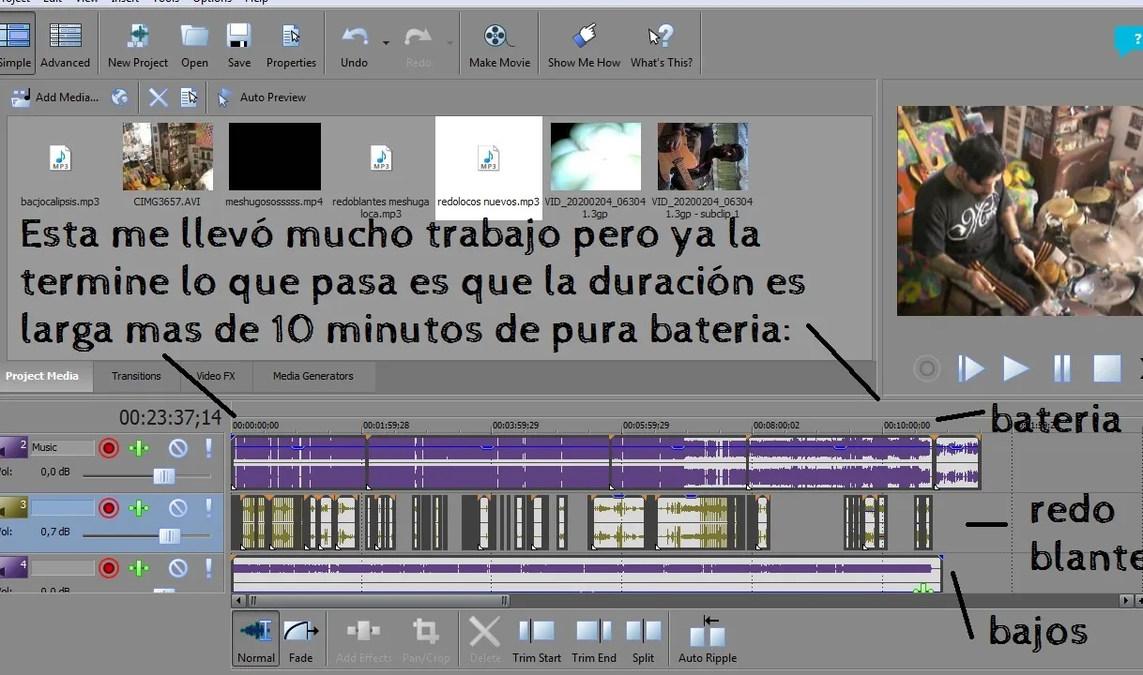Create a New Project
1143x675 pixels.
138,44
